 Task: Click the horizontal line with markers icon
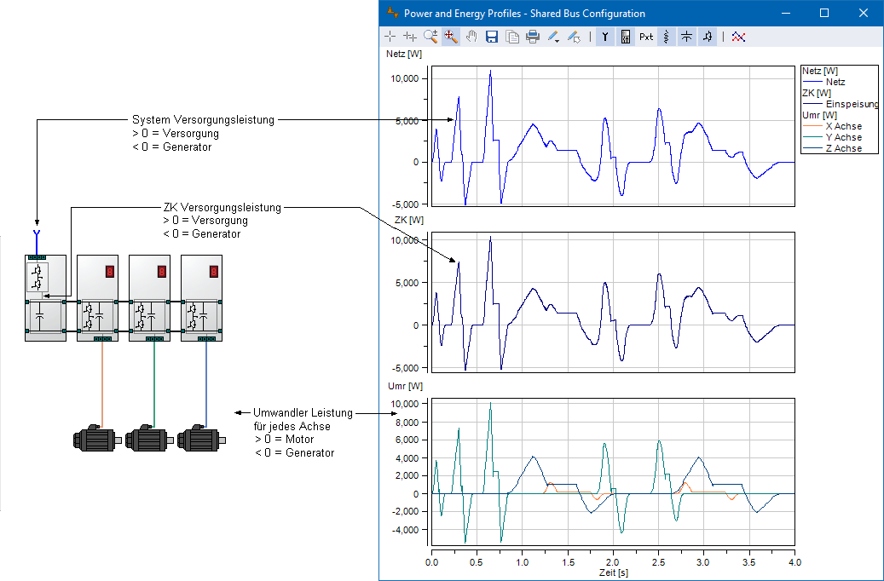pyautogui.click(x=686, y=37)
